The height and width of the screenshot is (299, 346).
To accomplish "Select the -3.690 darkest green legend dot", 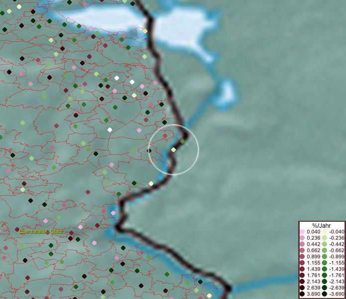I will [x=325, y=294].
